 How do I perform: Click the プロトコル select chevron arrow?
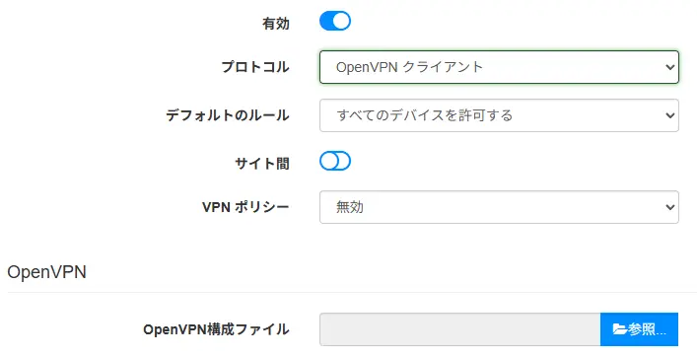tap(669, 67)
